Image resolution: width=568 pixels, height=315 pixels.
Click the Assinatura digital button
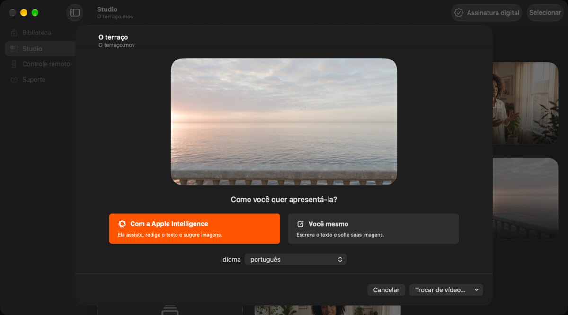[x=488, y=13]
